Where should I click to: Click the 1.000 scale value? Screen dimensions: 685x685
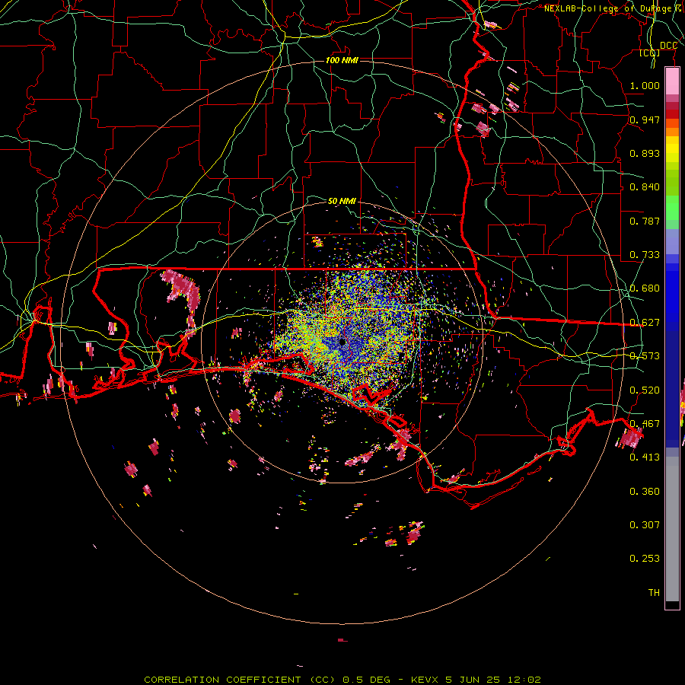coord(645,85)
